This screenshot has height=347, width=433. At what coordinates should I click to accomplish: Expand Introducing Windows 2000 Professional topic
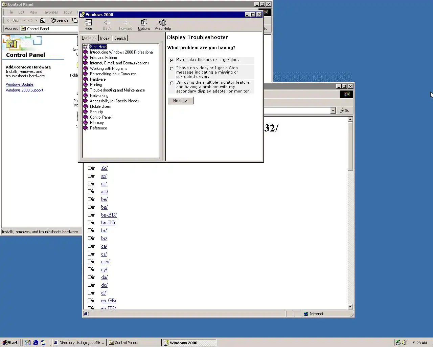[121, 52]
